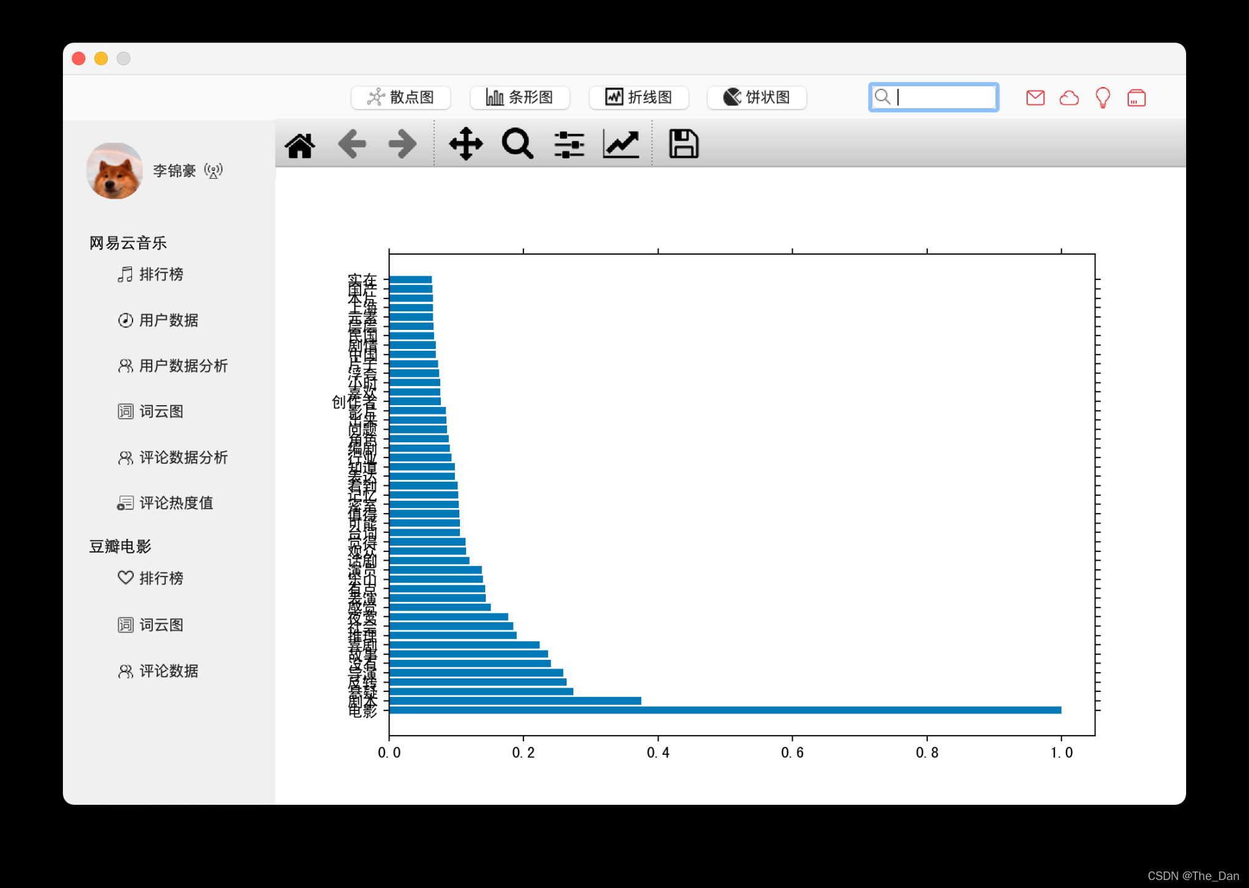This screenshot has height=888, width=1249.
Task: Click the x-axis tick label 0.6
Action: click(792, 753)
